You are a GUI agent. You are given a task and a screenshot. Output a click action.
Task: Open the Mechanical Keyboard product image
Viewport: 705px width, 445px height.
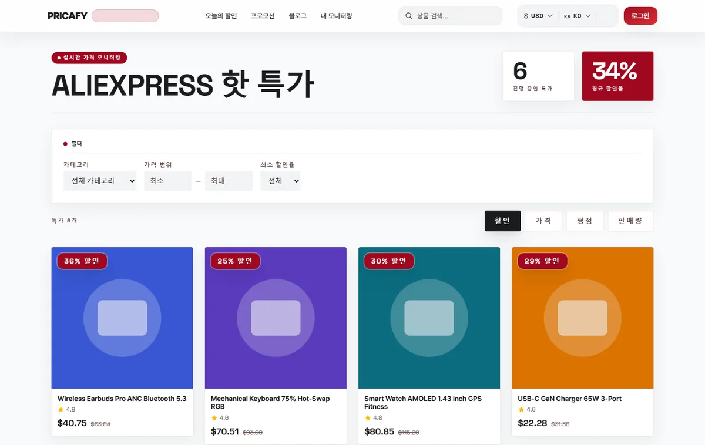(276, 318)
